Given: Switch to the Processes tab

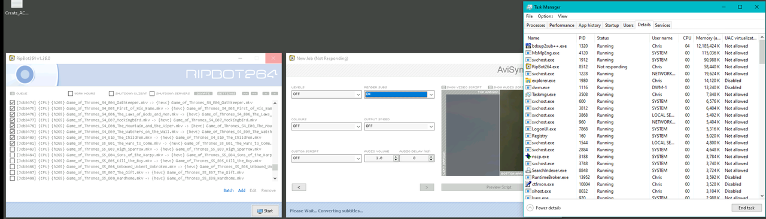Looking at the screenshot, I should click(536, 25).
